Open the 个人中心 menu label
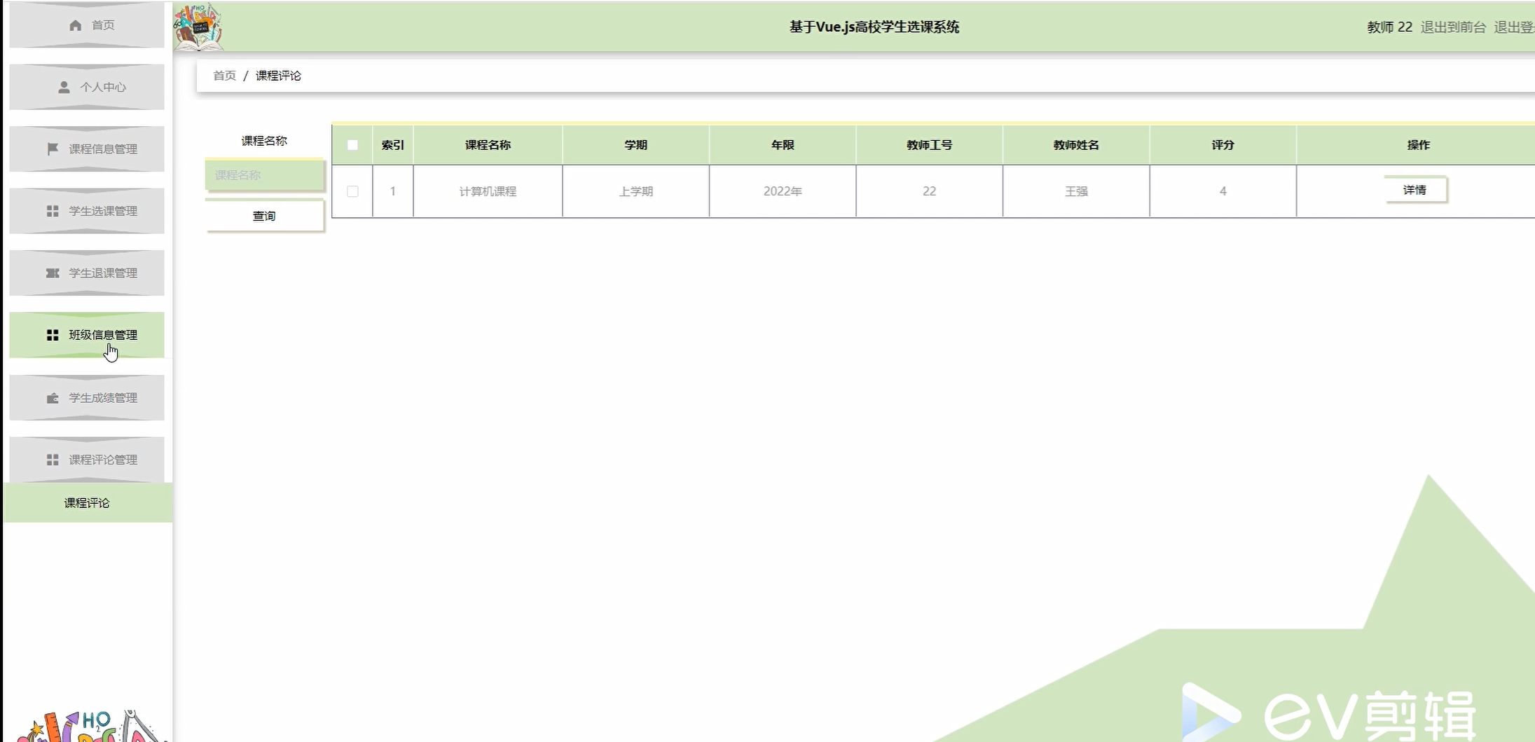 coord(103,87)
